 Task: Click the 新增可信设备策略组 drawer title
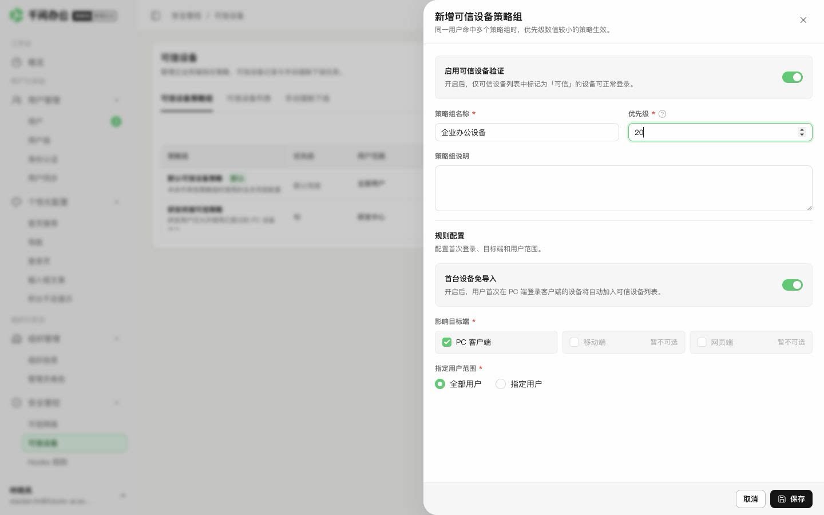point(478,17)
